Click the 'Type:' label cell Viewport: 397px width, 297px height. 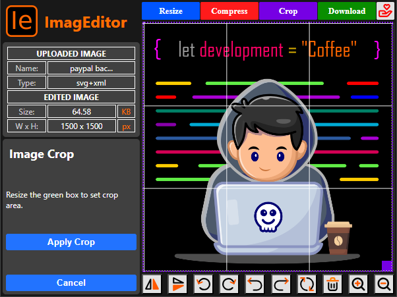(x=26, y=83)
